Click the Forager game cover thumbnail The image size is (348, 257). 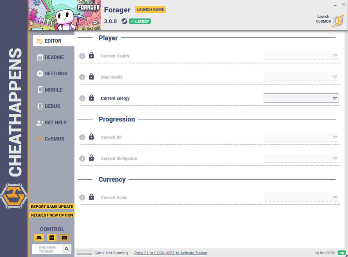(x=65, y=15)
